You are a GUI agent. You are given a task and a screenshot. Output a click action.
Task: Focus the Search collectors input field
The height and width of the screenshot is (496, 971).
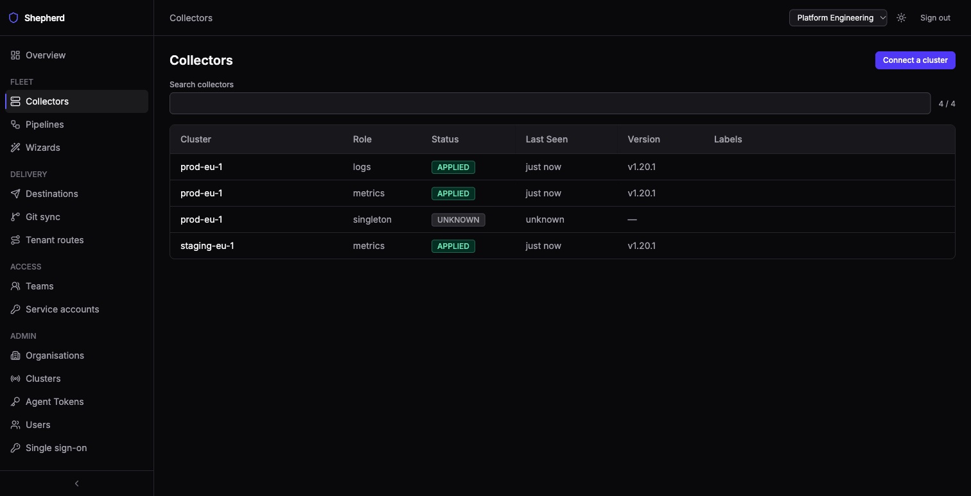pos(550,103)
